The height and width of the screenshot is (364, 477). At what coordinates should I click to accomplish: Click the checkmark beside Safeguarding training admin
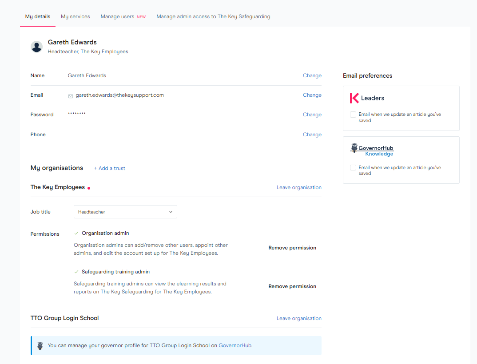(x=76, y=271)
